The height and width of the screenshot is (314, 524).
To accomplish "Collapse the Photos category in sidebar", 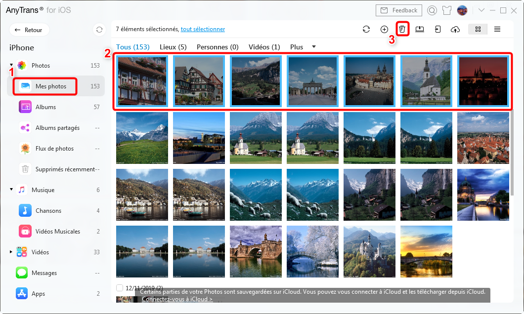I will click(x=11, y=65).
